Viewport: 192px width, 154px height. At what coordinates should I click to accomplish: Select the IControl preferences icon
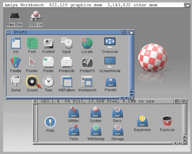pyautogui.click(x=48, y=44)
